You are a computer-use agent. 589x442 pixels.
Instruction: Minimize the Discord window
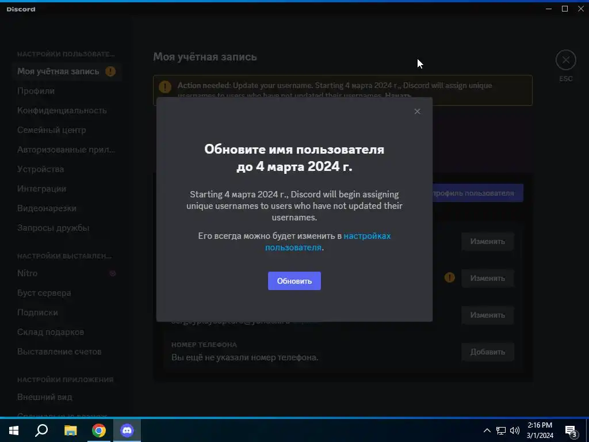point(549,9)
